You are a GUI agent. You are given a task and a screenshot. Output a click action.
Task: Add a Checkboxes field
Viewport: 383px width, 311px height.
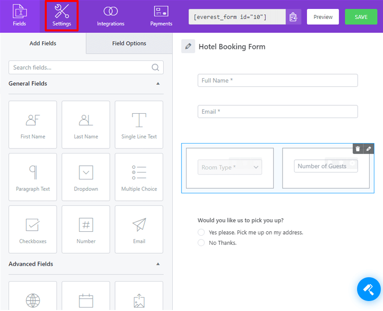coord(33,230)
